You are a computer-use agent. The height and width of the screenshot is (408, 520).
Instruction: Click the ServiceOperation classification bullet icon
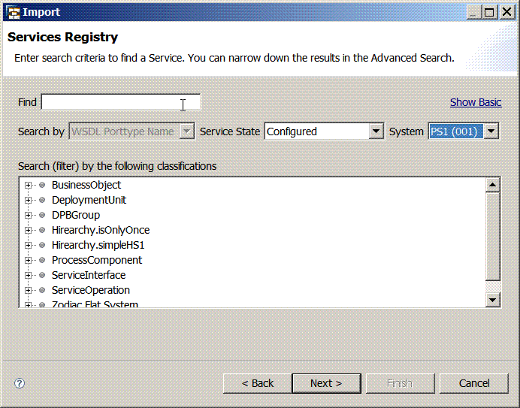tap(42, 290)
